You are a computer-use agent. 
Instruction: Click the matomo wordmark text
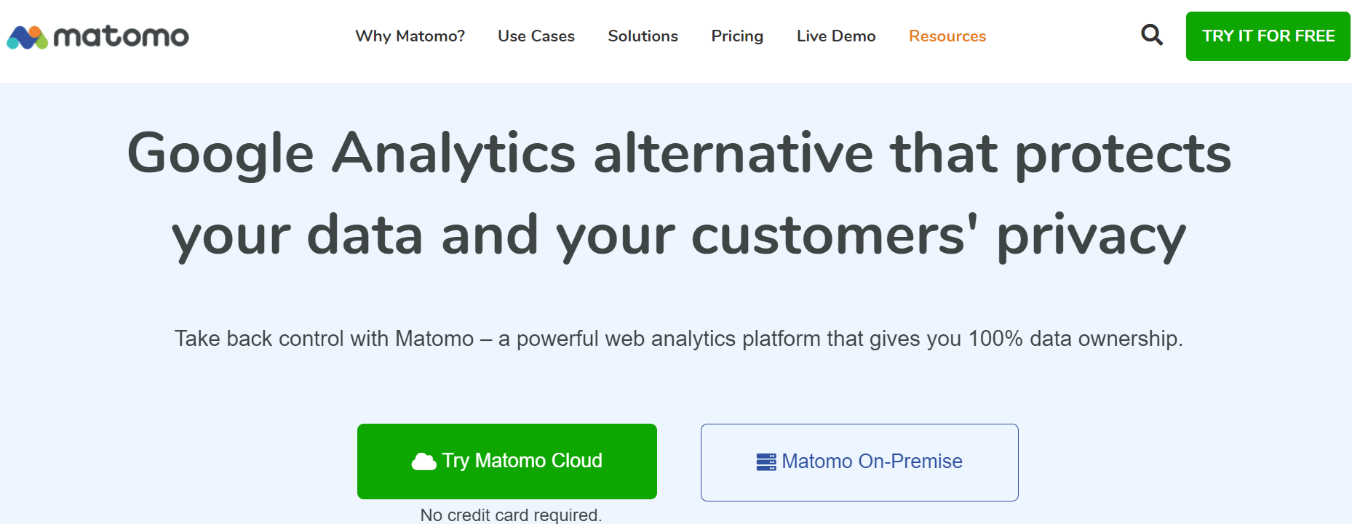click(122, 36)
